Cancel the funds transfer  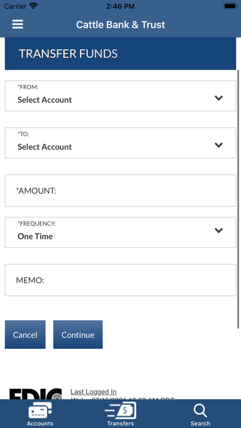[x=25, y=335]
